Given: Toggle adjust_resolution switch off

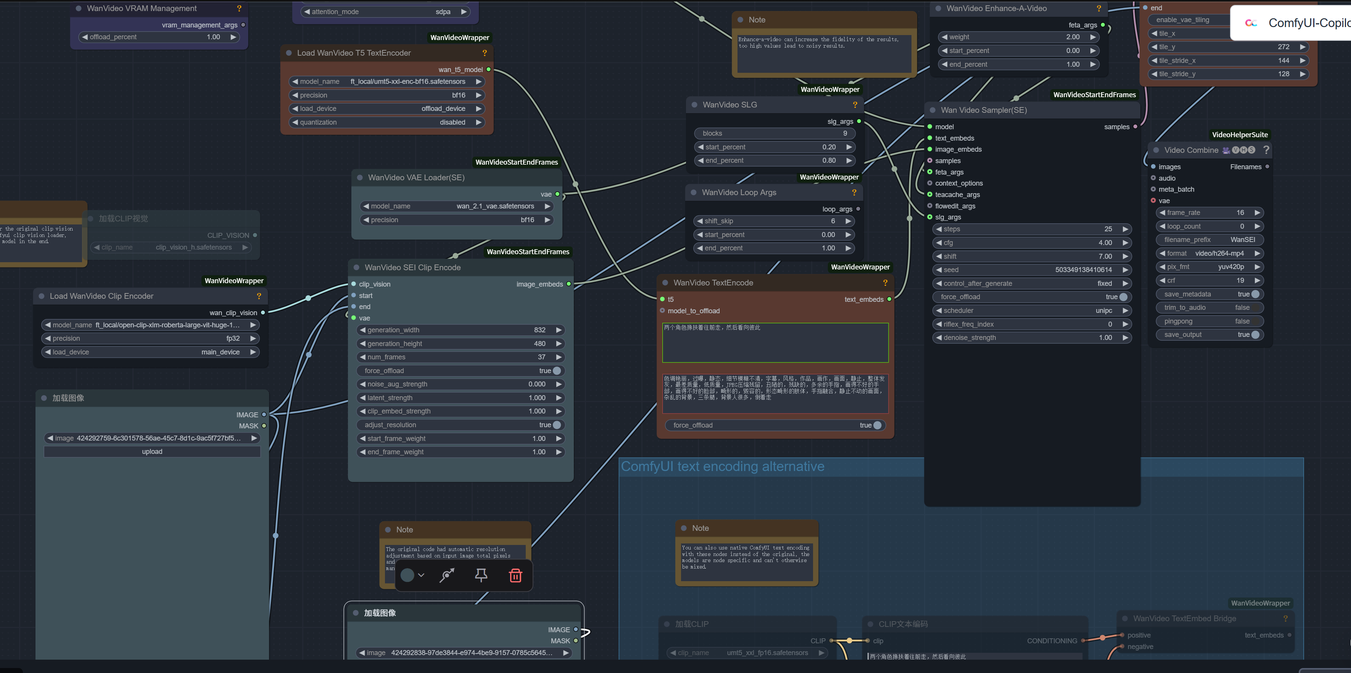Looking at the screenshot, I should (x=556, y=425).
